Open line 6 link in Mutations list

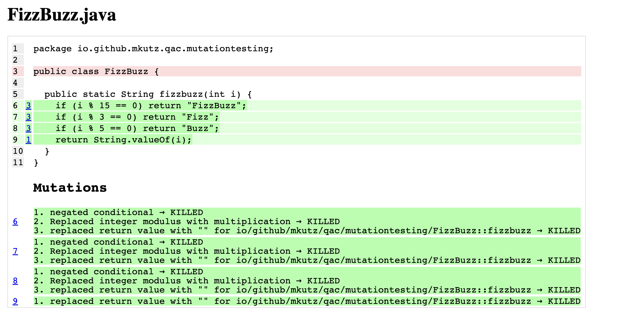point(15,222)
